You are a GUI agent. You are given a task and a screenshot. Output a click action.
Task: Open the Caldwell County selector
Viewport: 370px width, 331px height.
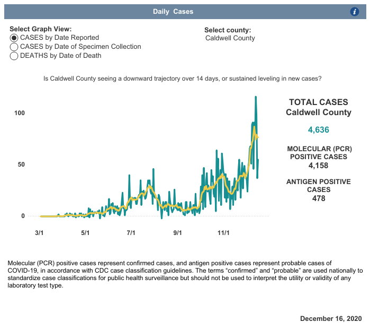click(230, 38)
